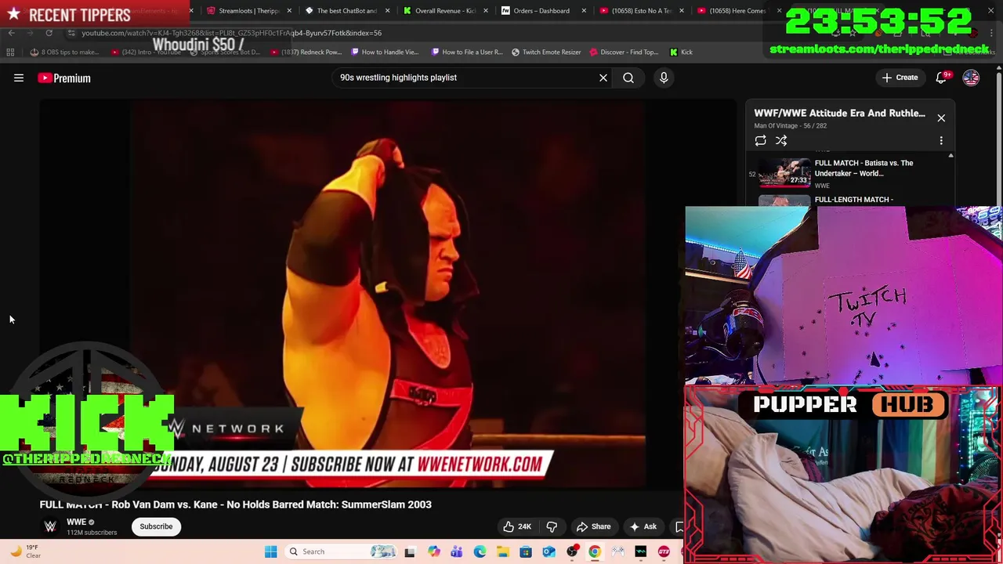Viewport: 1003px width, 564px height.
Task: Click the YouTube Premium logo
Action: pyautogui.click(x=64, y=78)
